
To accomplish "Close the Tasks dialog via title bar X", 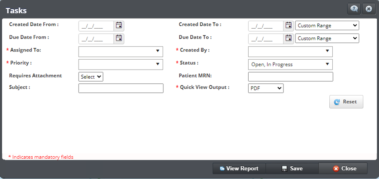I will [x=368, y=9].
